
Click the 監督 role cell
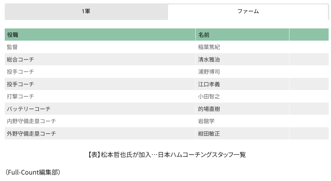12,47
